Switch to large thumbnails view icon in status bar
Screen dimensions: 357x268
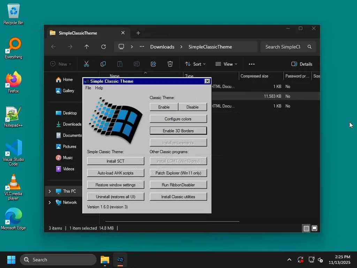point(314,228)
